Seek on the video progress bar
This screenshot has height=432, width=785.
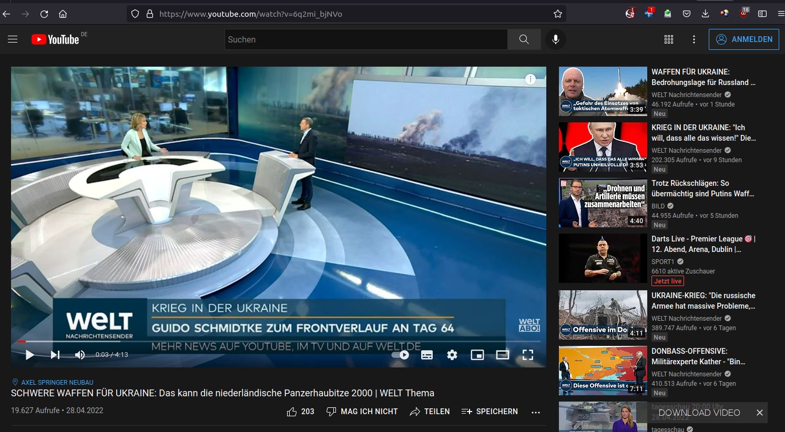point(279,341)
